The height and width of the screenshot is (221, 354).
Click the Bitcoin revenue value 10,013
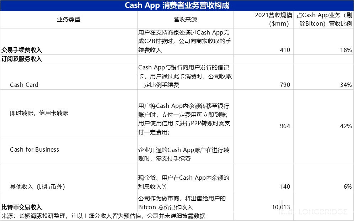[x=281, y=207]
